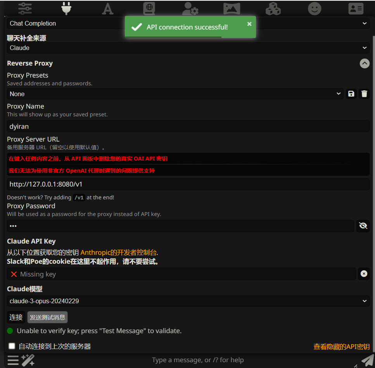Click the 发送测试消息 test message button
The height and width of the screenshot is (368, 375).
47,317
